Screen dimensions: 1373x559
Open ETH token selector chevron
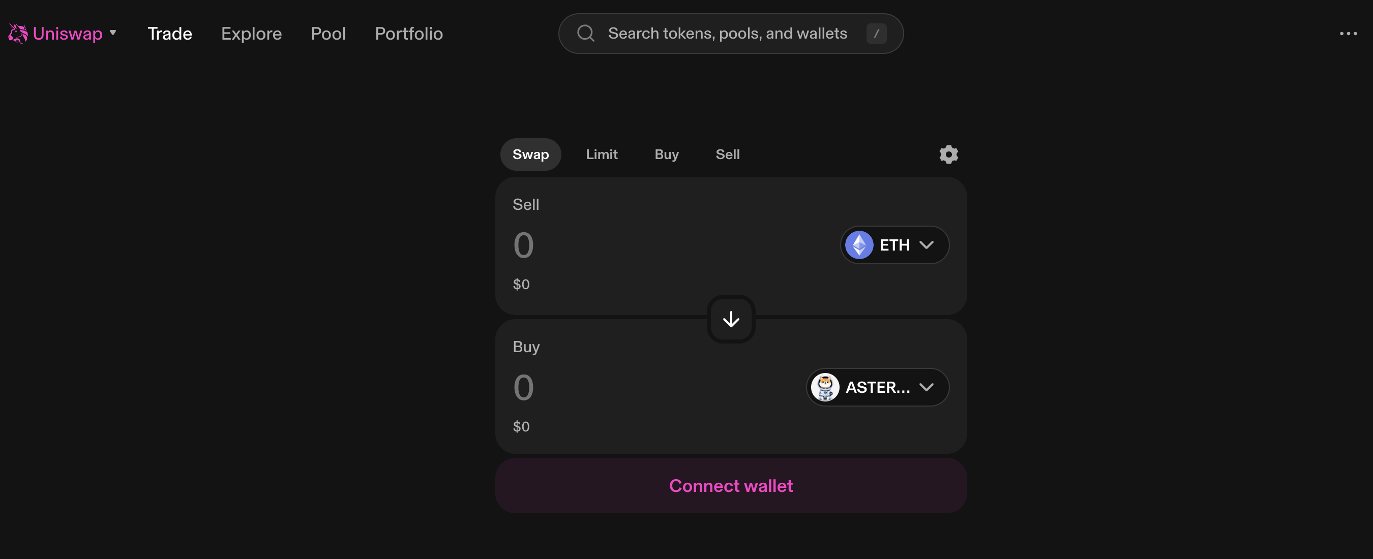[x=927, y=245]
